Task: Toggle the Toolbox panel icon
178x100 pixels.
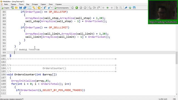Action: click(x=34, y=8)
